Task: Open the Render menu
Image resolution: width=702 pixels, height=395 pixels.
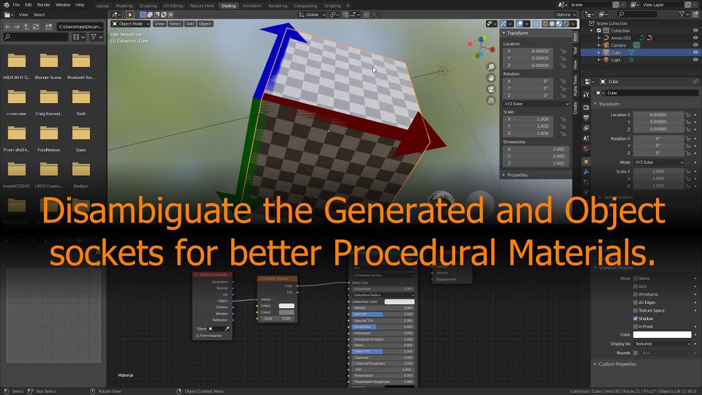Action: click(44, 4)
